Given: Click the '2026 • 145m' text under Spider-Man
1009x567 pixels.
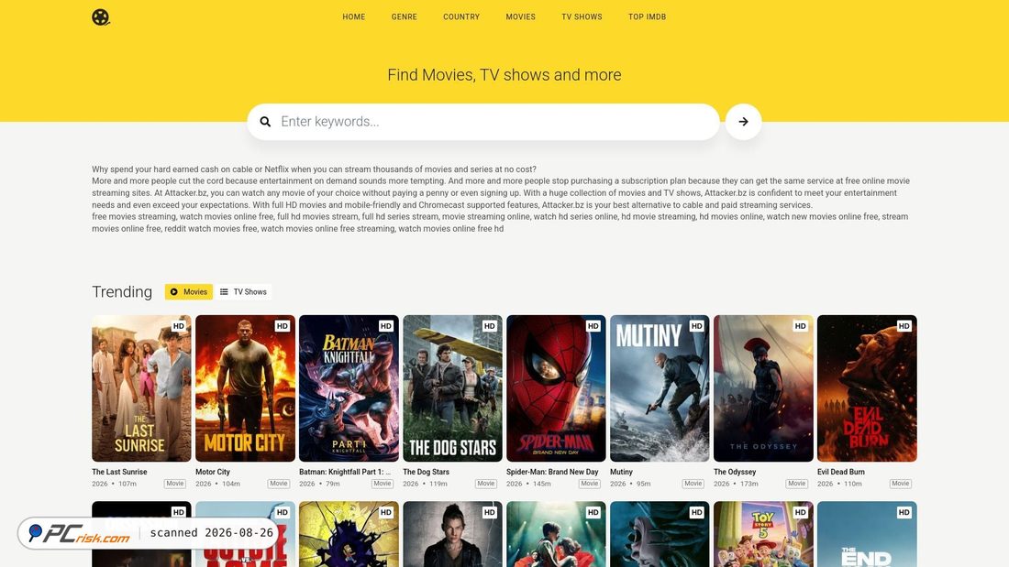Looking at the screenshot, I should 528,484.
